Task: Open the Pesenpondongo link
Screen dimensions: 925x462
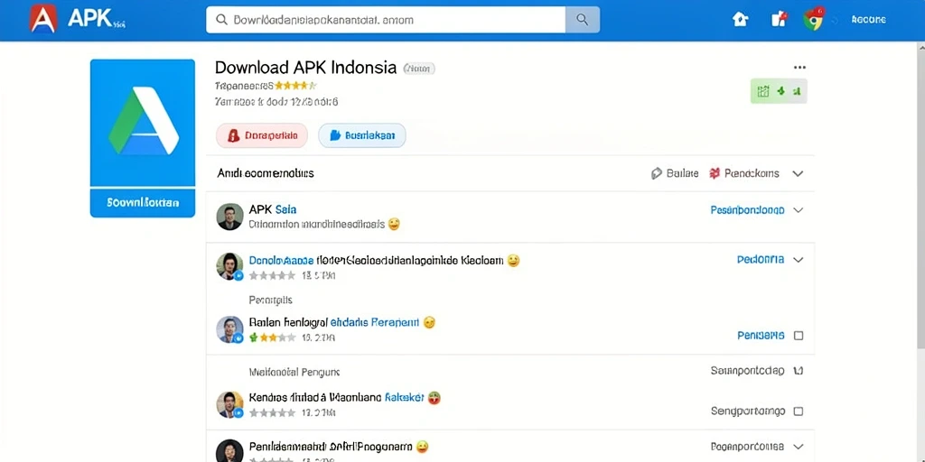Action: (747, 209)
